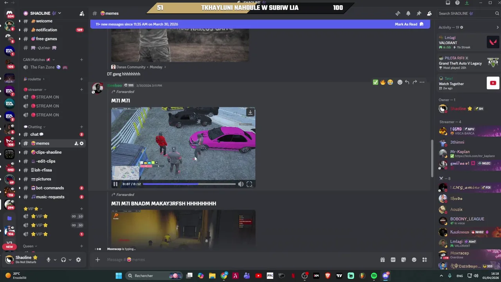Collapse the Chatting category
The width and height of the screenshot is (501, 282).
click(x=34, y=127)
